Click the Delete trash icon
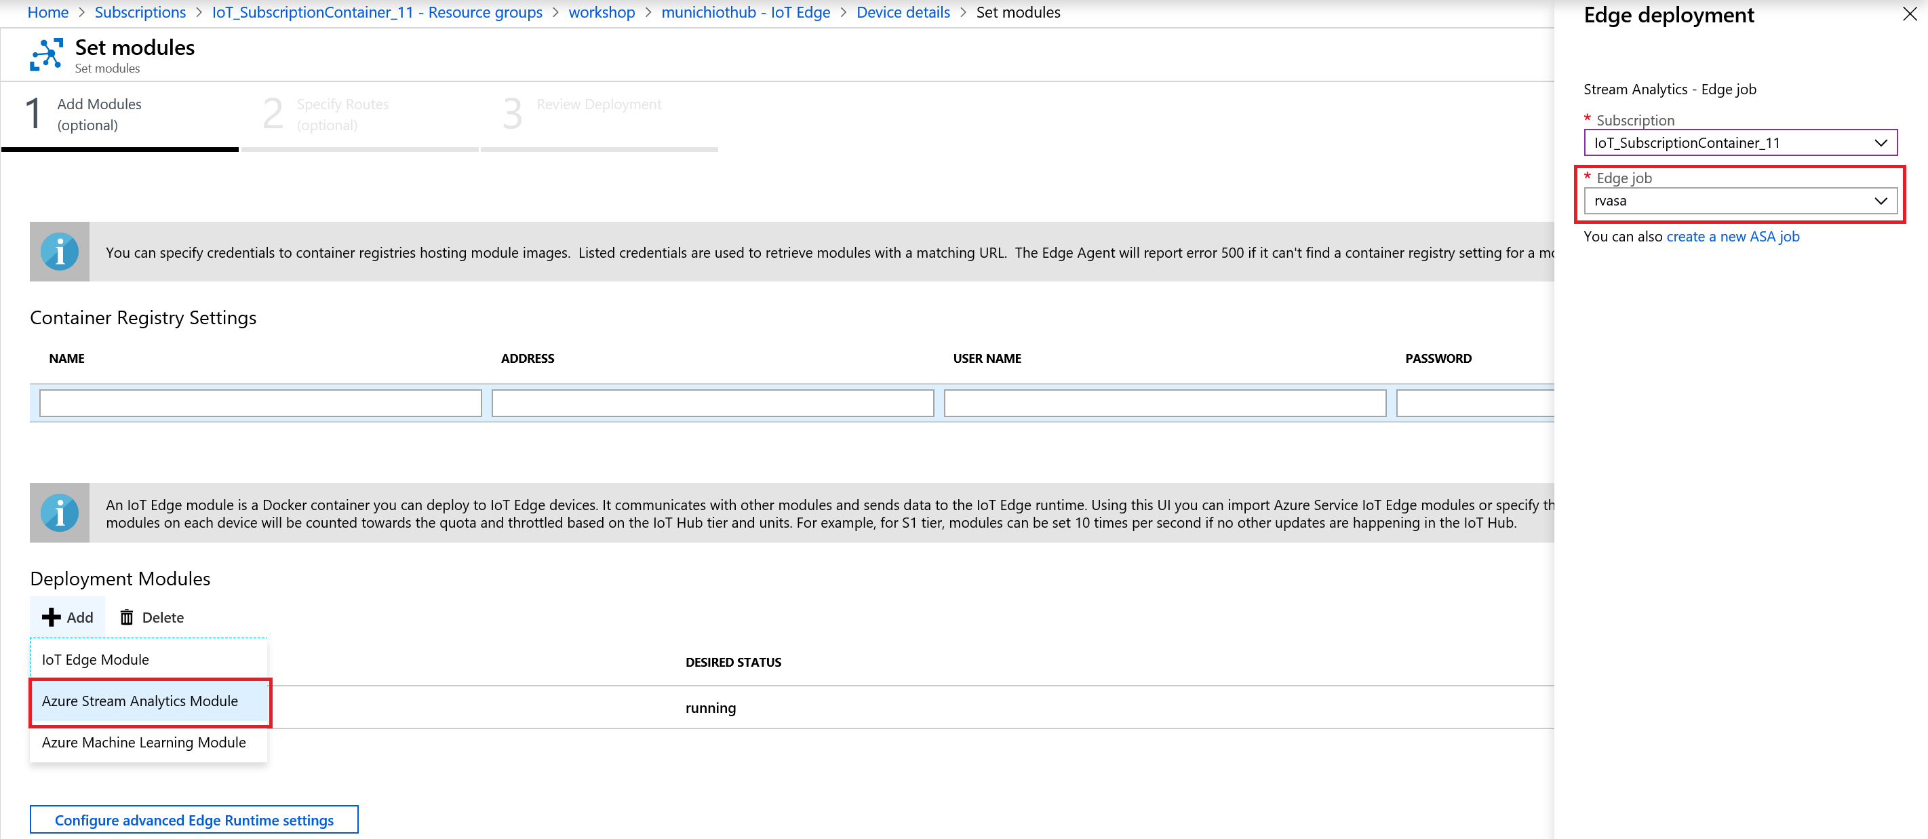 tap(127, 617)
